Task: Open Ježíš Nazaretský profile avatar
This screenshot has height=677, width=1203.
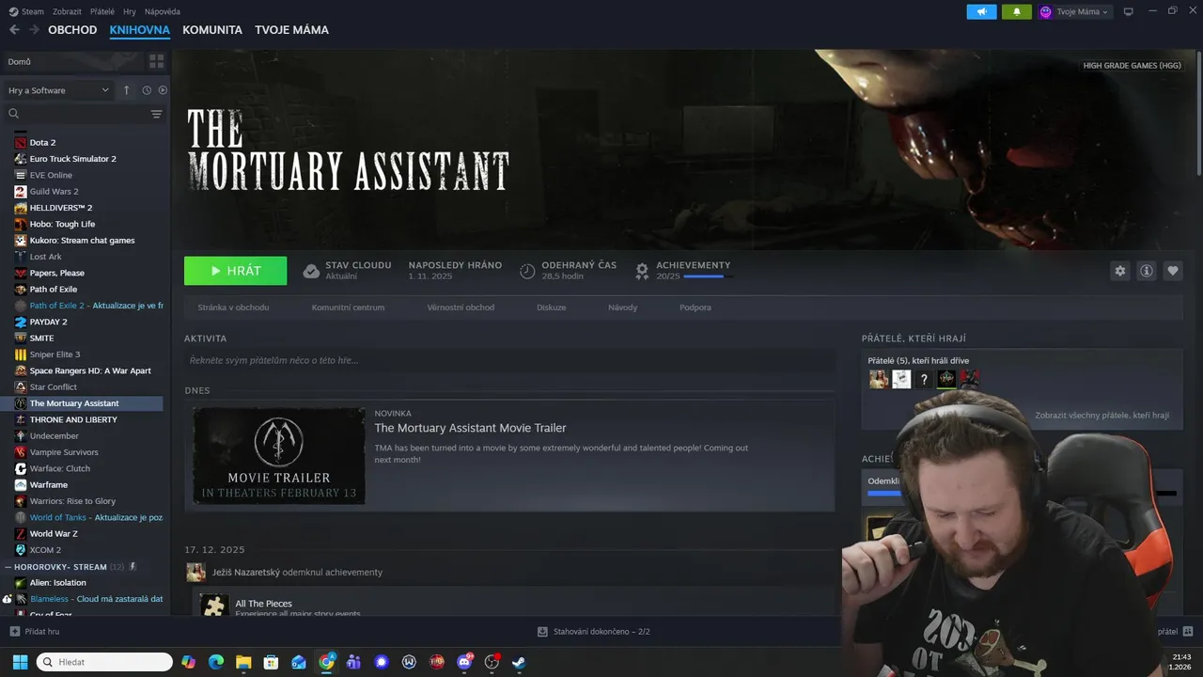Action: 195,572
